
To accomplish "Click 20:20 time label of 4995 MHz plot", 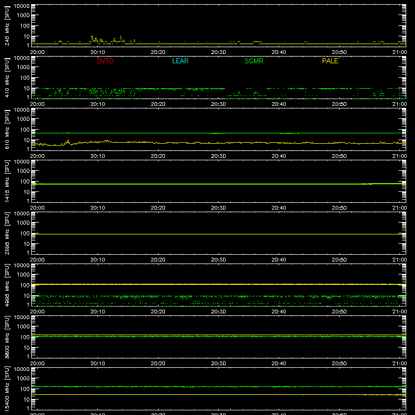I will click(x=158, y=312).
